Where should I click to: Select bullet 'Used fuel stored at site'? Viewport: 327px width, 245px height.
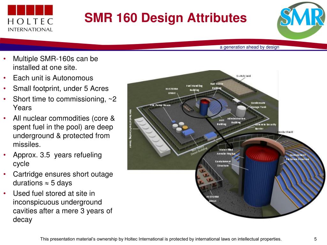[63, 206]
